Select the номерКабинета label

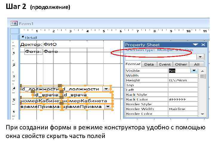[x=40, y=101]
